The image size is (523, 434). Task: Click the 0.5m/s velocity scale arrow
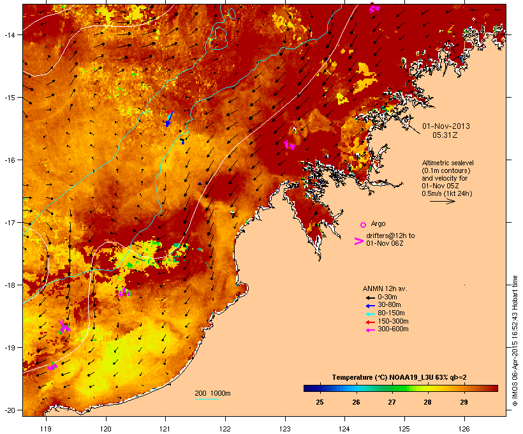point(442,201)
